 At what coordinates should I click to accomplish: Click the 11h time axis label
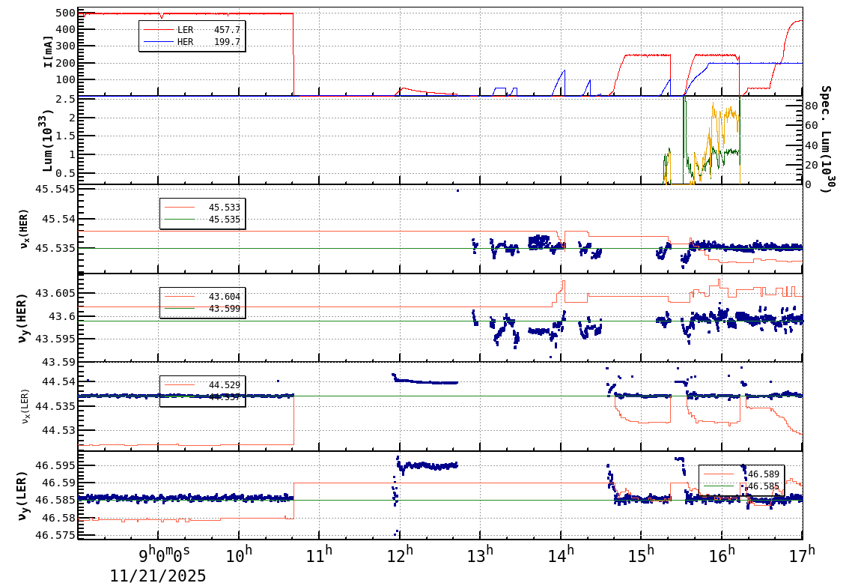320,554
